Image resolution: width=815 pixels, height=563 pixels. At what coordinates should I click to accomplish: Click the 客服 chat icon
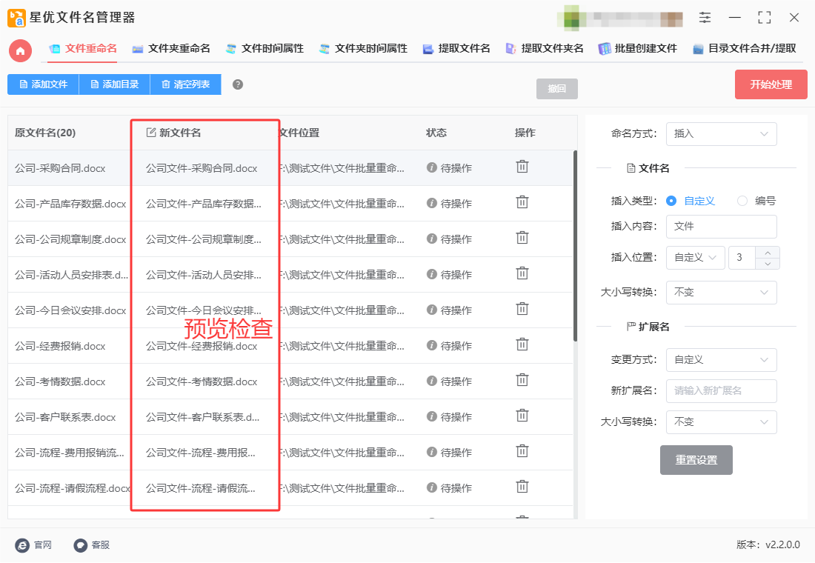pos(80,545)
